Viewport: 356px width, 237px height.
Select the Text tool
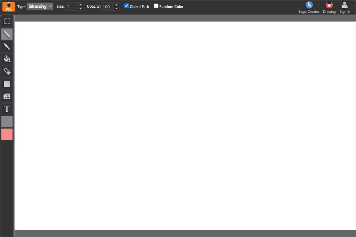7,109
